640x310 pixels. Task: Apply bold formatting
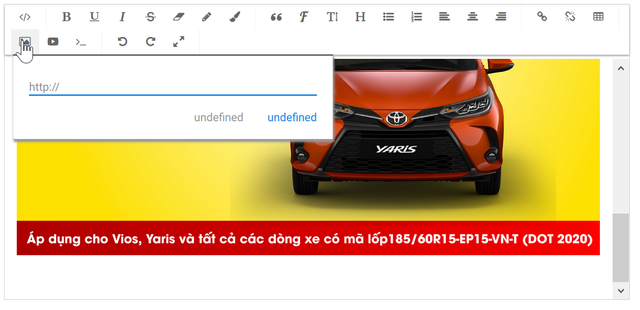67,17
